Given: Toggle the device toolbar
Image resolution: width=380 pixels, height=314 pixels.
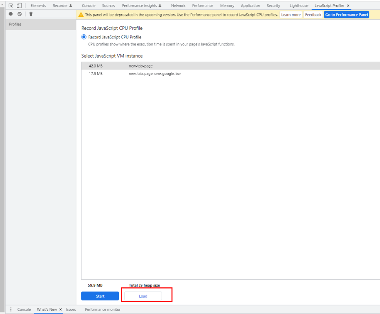Looking at the screenshot, I should tap(19, 5).
